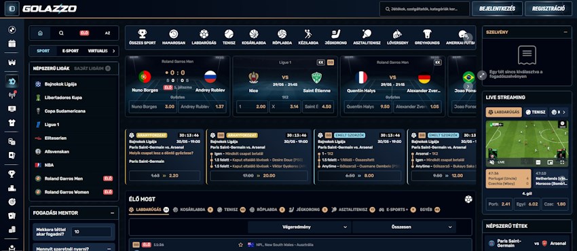577x251 pixels.
Task: Choose the Jégkorong hockey stick icon
Action: [335, 34]
